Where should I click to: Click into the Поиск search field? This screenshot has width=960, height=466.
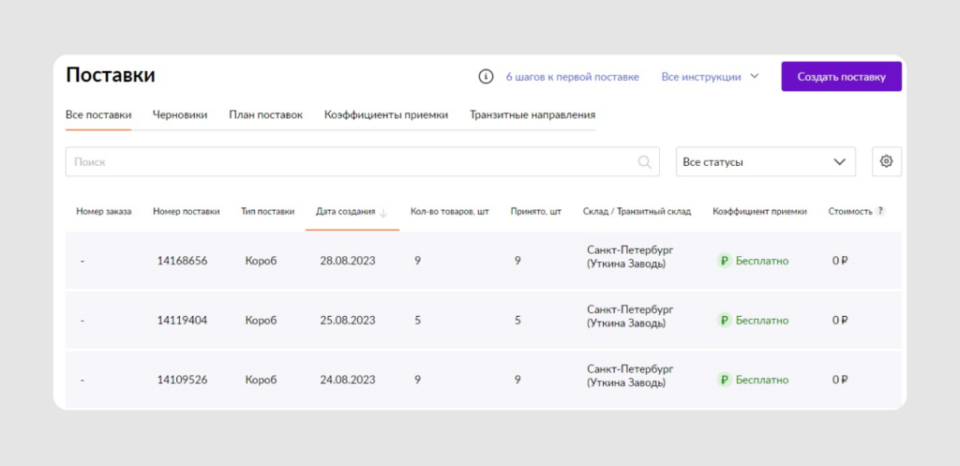347,162
